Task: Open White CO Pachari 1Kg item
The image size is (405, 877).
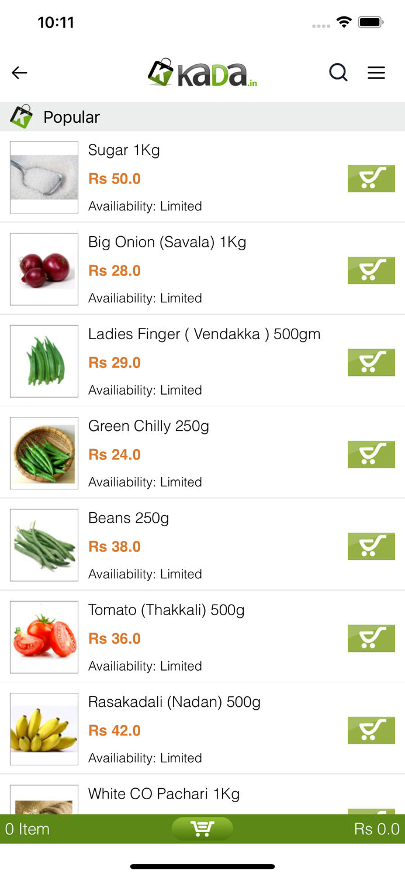Action: coord(164,793)
